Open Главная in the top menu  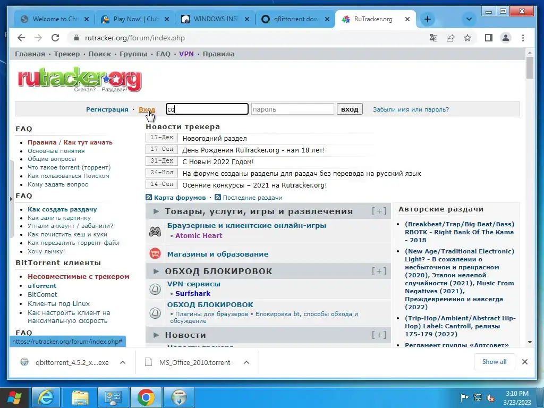[30, 54]
